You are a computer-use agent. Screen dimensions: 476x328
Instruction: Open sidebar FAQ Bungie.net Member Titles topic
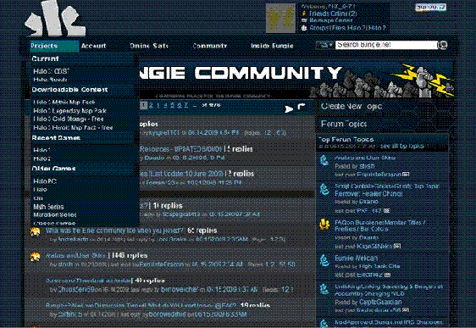click(x=380, y=225)
